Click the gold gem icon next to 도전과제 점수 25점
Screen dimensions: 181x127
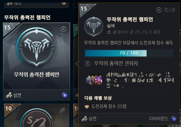[x=87, y=107]
